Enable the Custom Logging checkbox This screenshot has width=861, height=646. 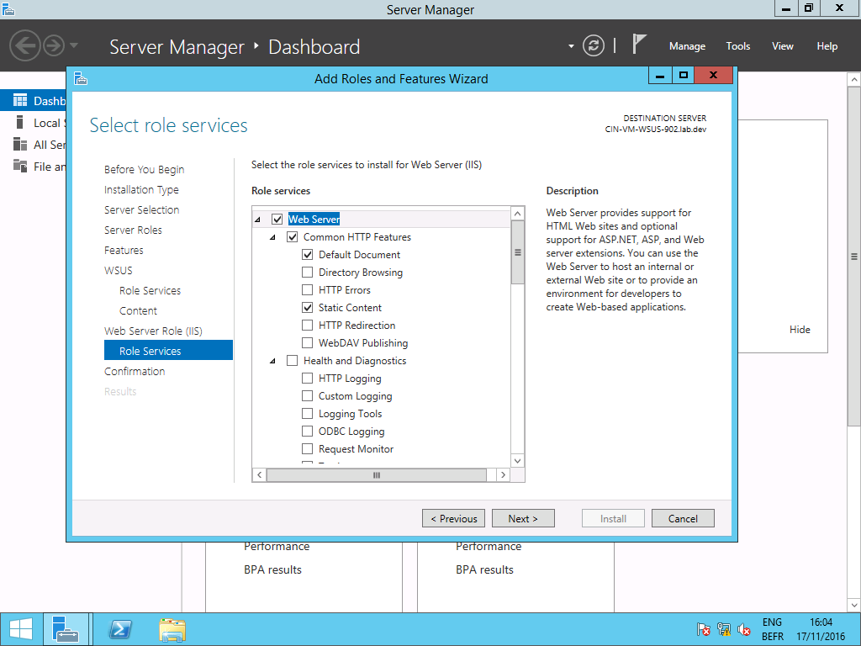(x=308, y=395)
